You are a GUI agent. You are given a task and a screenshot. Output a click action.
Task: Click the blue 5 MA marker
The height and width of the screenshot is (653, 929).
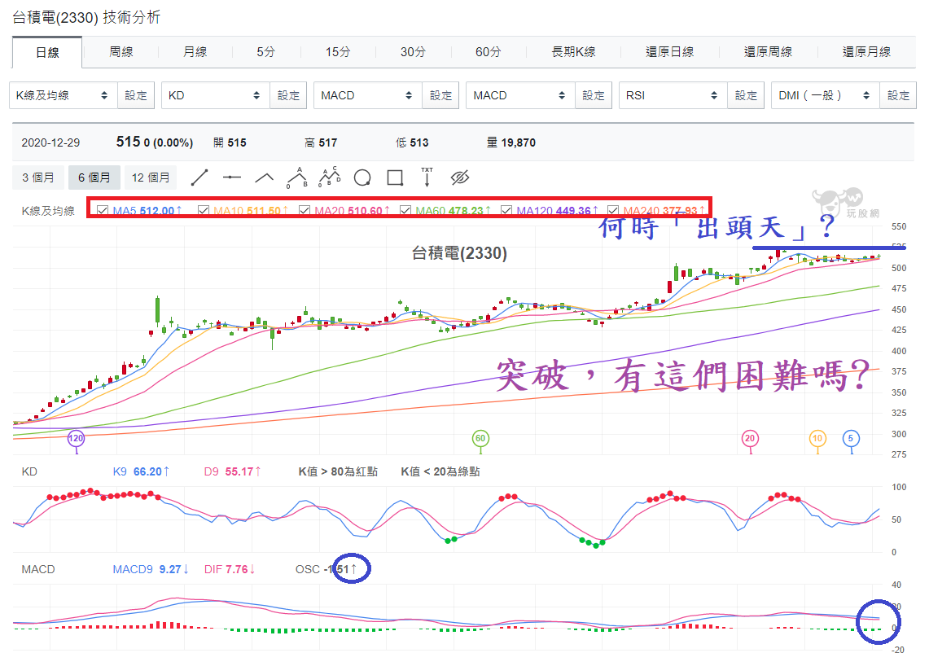[851, 439]
